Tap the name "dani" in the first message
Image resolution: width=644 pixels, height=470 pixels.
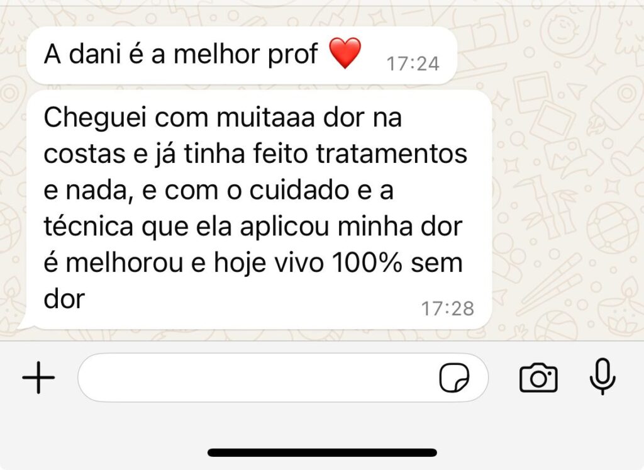pyautogui.click(x=95, y=54)
